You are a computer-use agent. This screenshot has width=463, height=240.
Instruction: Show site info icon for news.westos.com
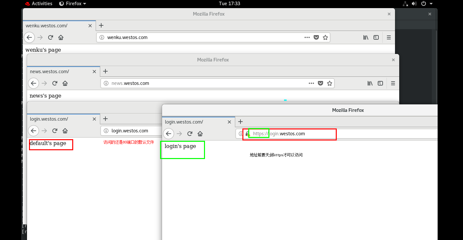pyautogui.click(x=106, y=83)
